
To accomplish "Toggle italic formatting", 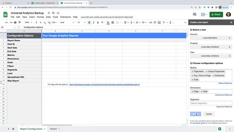I will point(94,22).
